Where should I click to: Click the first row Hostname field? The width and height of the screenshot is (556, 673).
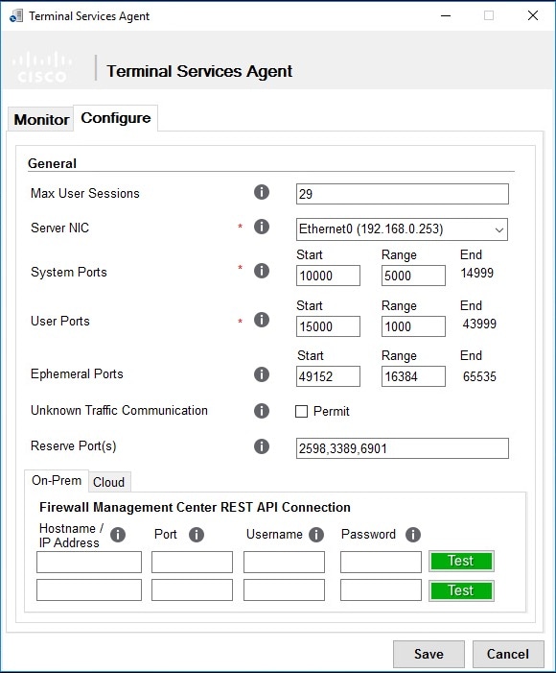coord(89,563)
